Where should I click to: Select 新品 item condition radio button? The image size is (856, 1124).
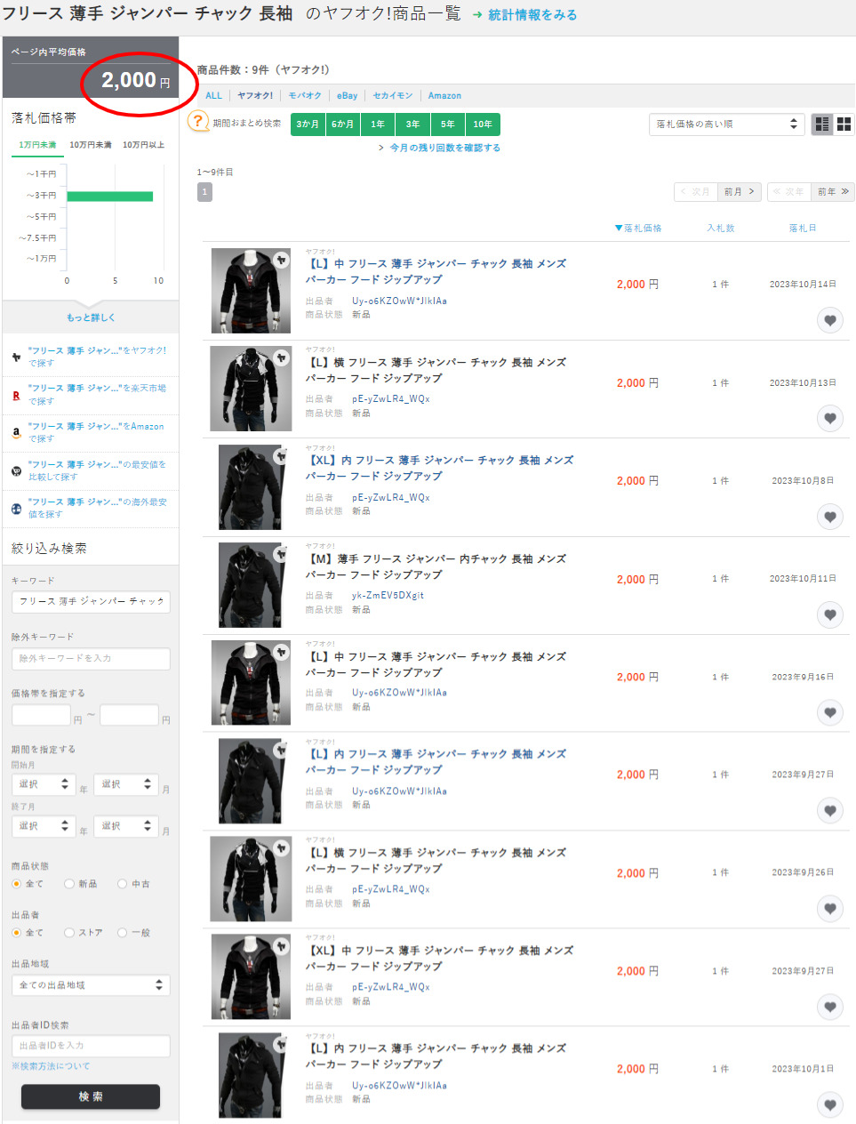(69, 884)
